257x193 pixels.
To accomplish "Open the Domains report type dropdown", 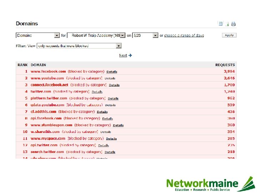I will point(38,35).
